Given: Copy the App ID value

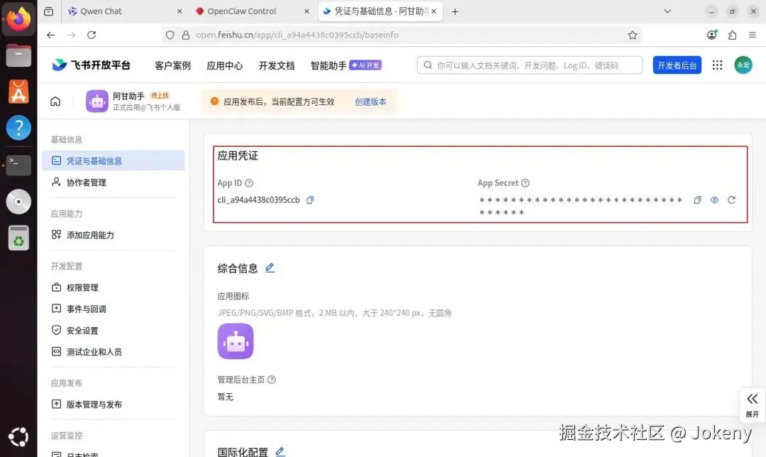Looking at the screenshot, I should coord(310,200).
